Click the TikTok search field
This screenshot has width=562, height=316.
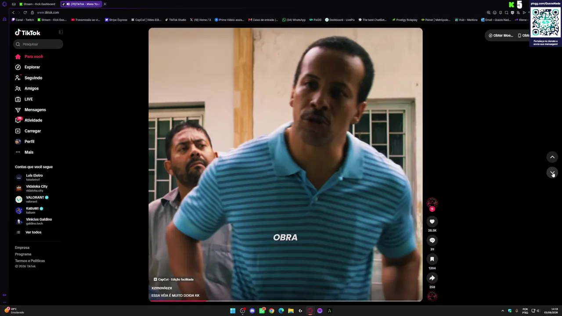pos(38,44)
